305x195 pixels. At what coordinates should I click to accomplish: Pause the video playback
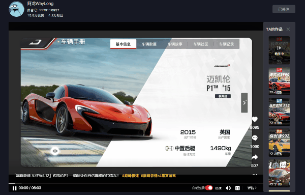[x=14, y=188]
